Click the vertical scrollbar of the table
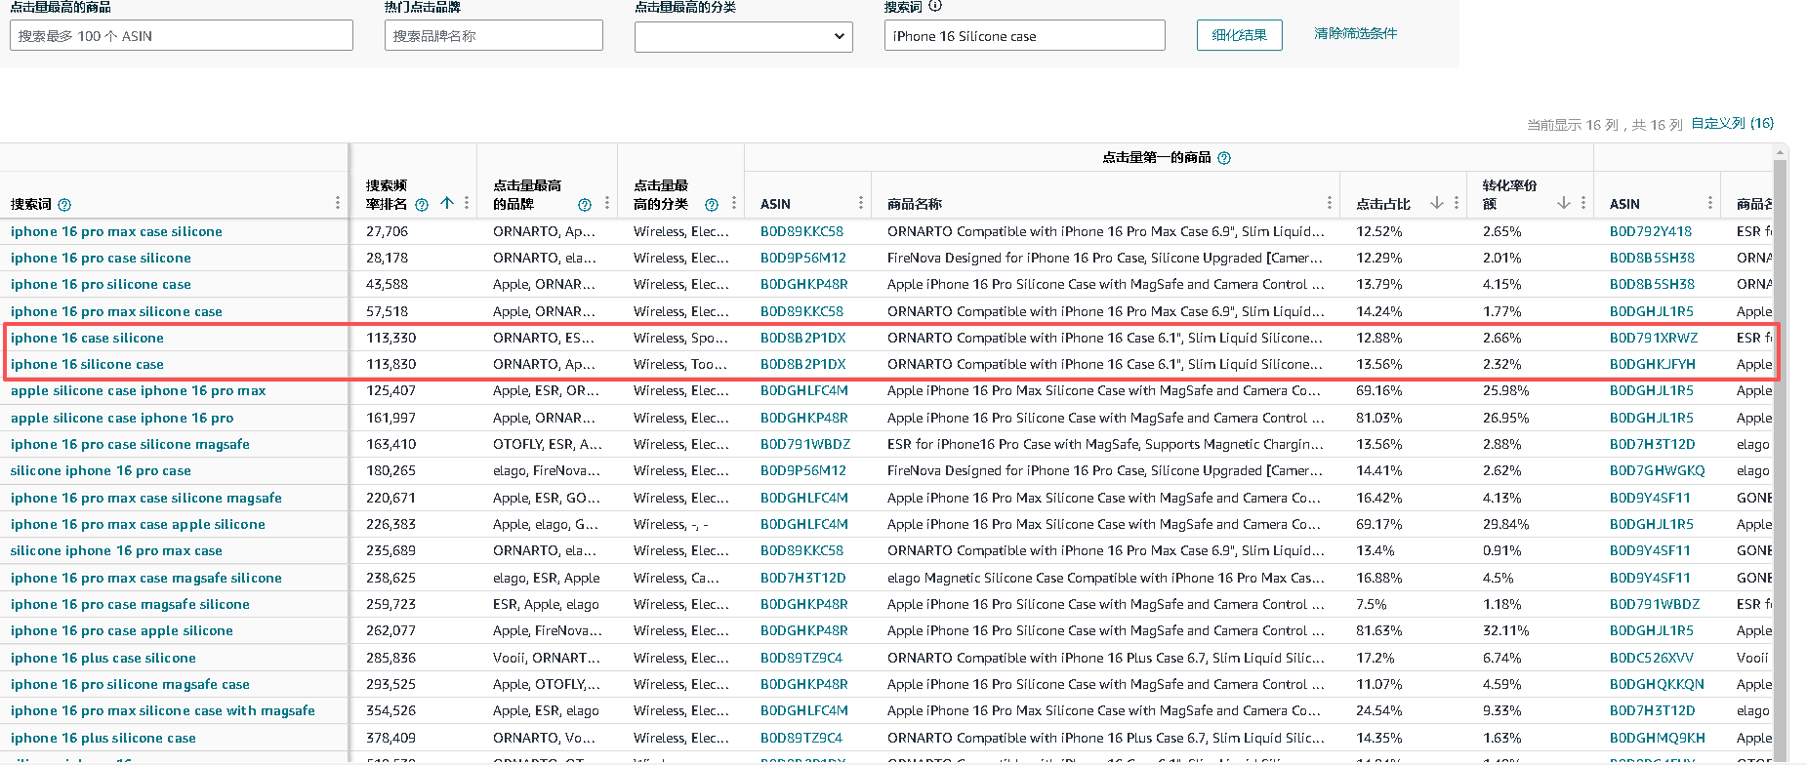The image size is (1807, 765). click(1780, 454)
